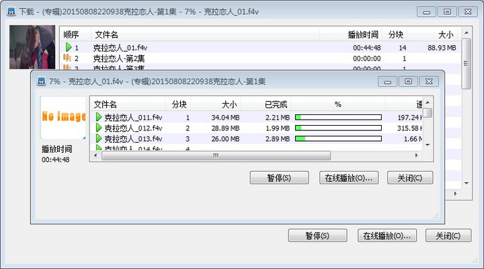Viewport: 484px width, 269px height.
Task: Click the video thumbnail in back window
Action: click(x=32, y=47)
